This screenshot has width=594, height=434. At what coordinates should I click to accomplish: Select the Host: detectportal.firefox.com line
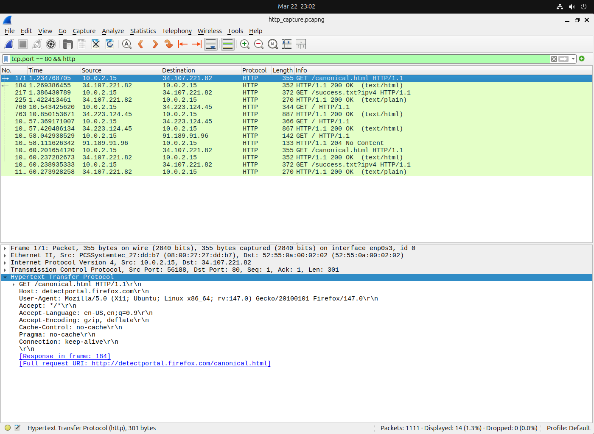[84, 292]
